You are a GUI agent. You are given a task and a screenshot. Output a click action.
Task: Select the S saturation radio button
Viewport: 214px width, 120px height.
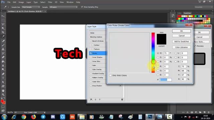point(158,57)
